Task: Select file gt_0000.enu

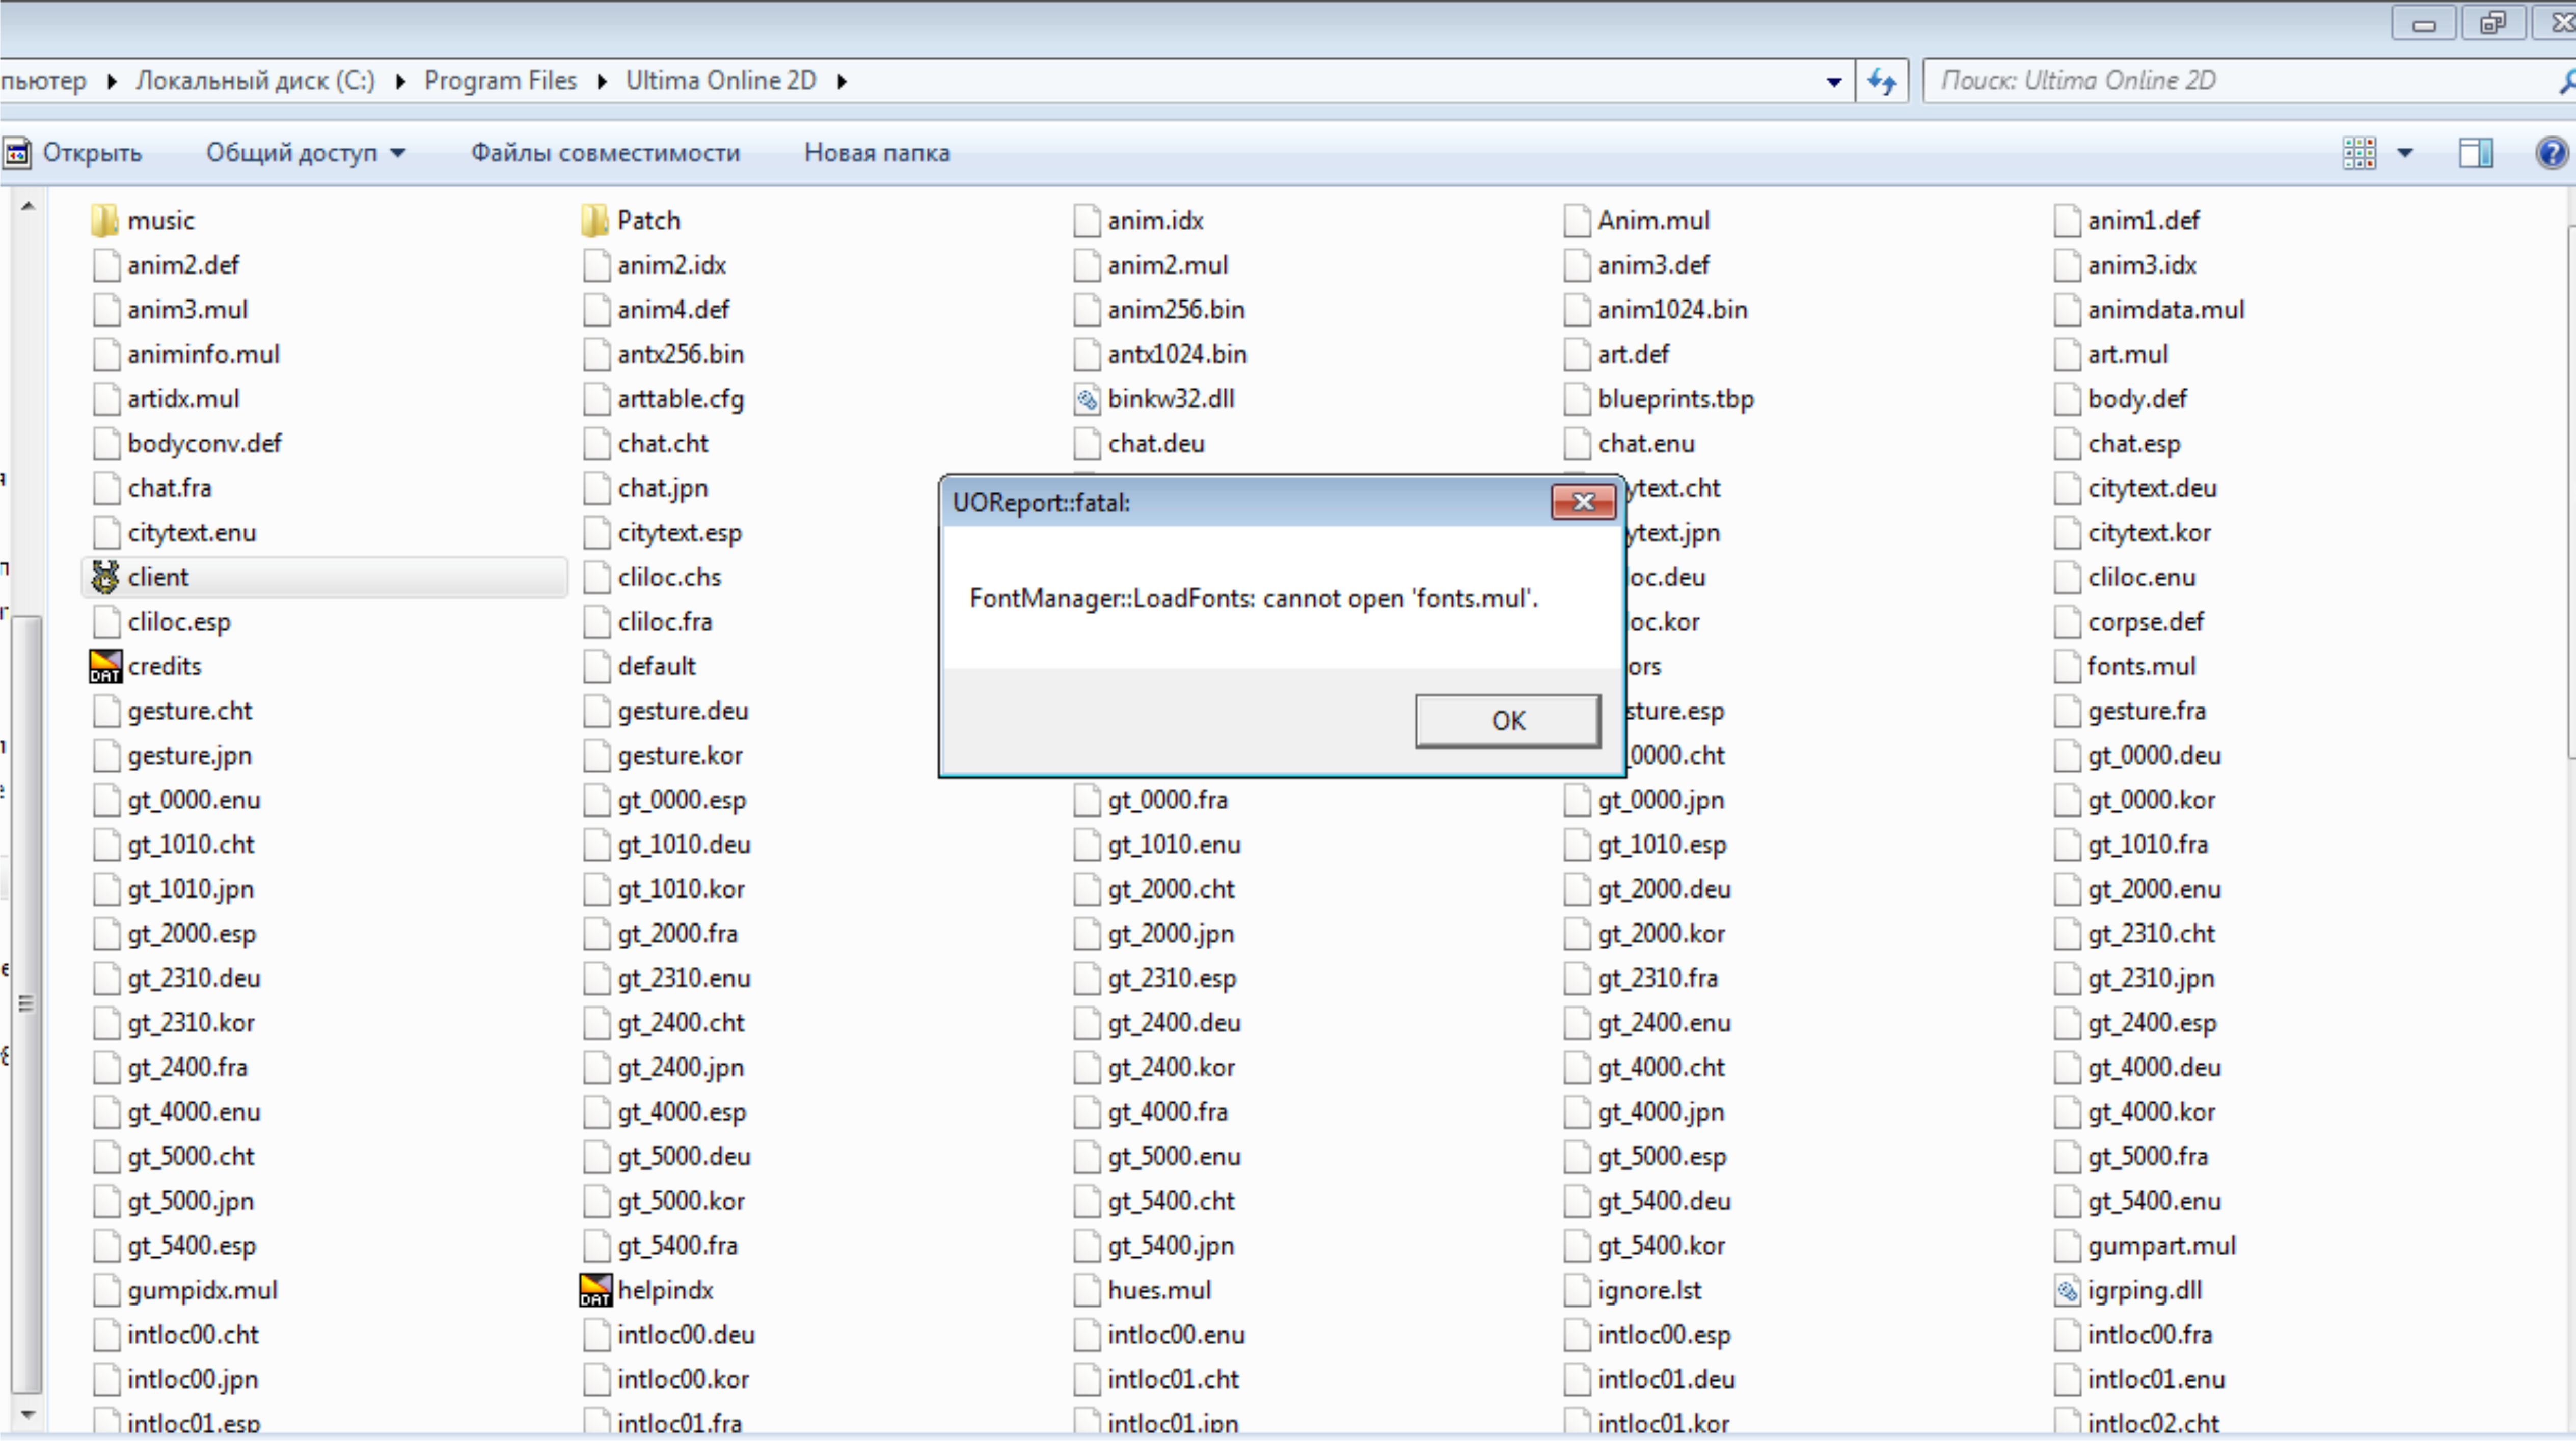Action: [177, 800]
